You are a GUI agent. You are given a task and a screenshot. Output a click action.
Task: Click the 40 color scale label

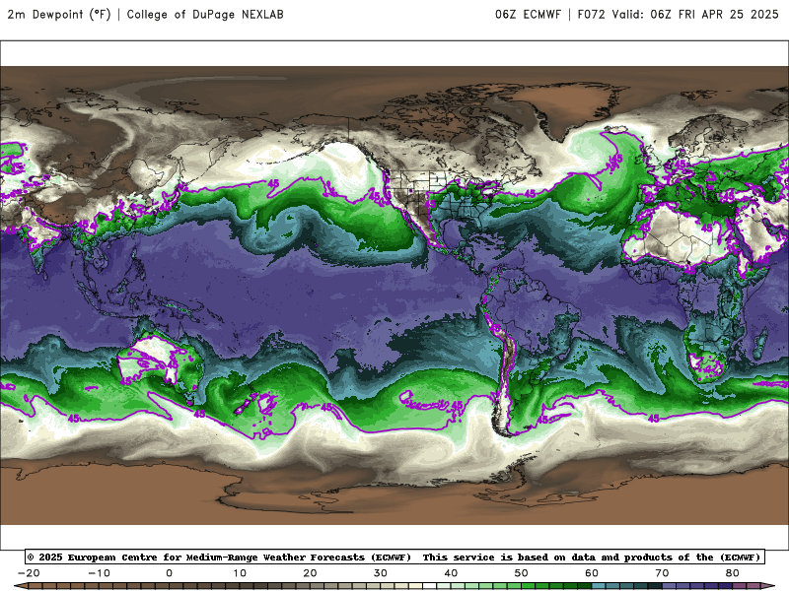[x=451, y=573]
